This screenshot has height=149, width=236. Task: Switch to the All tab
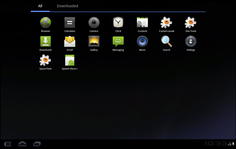(40, 6)
